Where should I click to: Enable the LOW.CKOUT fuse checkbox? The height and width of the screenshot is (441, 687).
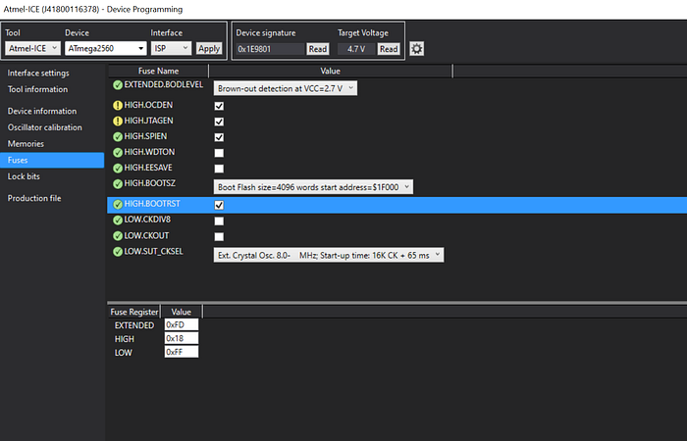(219, 237)
